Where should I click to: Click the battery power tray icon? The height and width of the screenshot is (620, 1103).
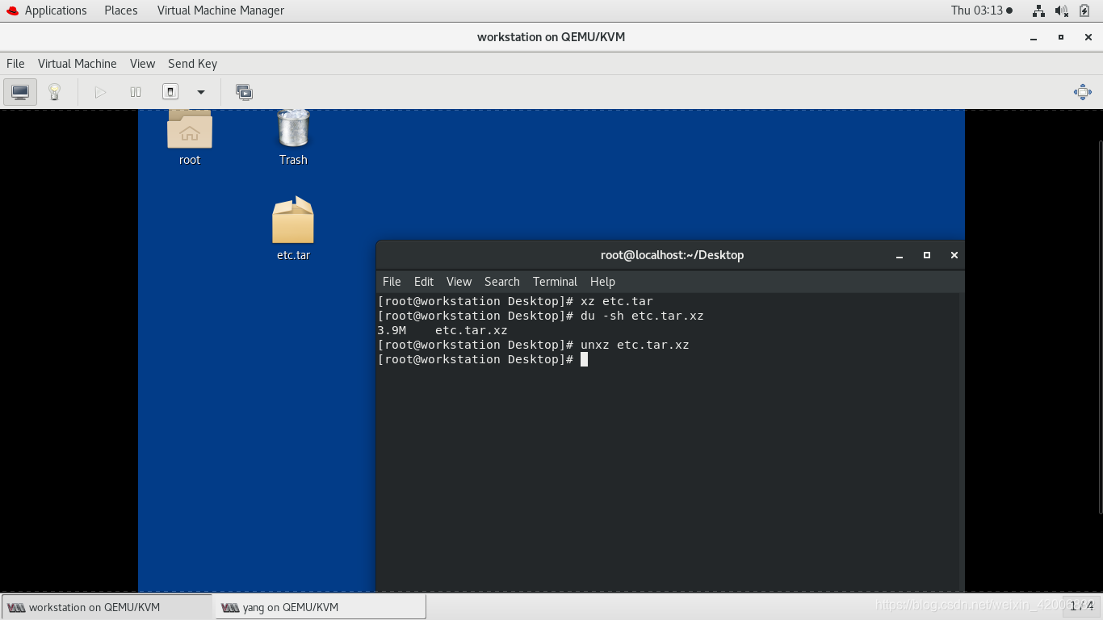[x=1084, y=10]
